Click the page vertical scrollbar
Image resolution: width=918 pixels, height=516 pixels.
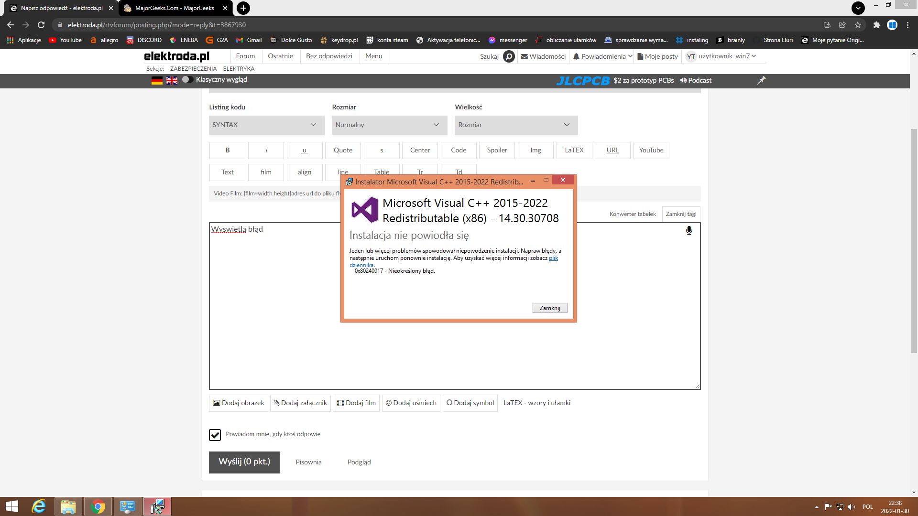[x=914, y=241]
